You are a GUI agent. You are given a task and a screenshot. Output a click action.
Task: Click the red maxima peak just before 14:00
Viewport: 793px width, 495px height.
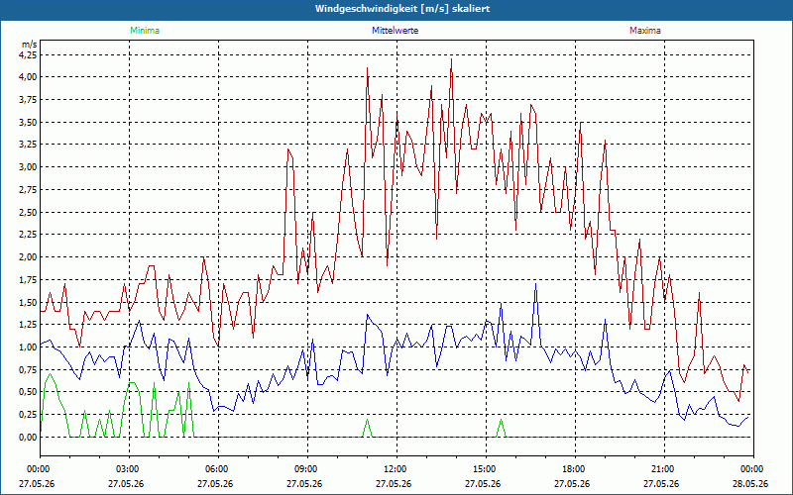[451, 59]
